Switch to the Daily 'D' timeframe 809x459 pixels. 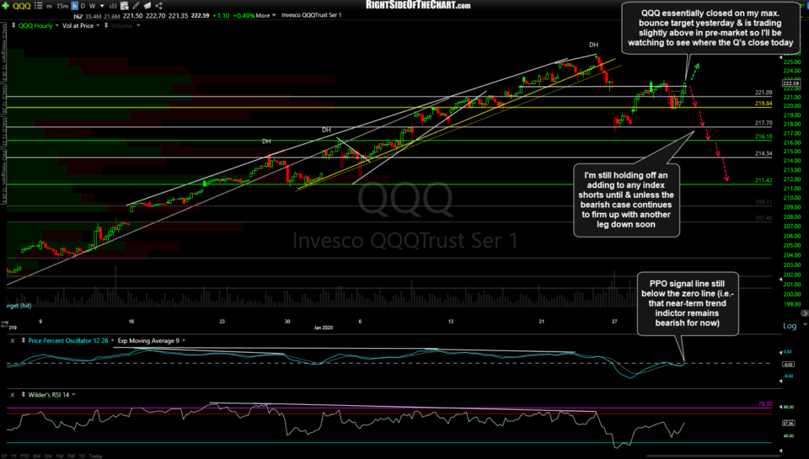click(x=83, y=6)
